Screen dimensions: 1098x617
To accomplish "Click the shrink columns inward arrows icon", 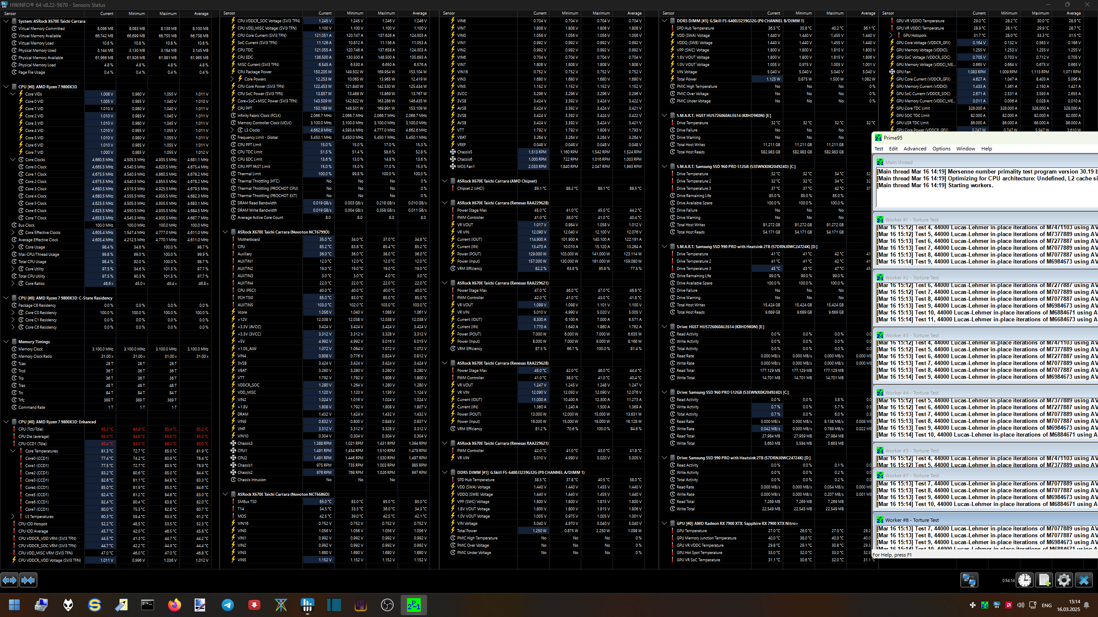I will [28, 580].
